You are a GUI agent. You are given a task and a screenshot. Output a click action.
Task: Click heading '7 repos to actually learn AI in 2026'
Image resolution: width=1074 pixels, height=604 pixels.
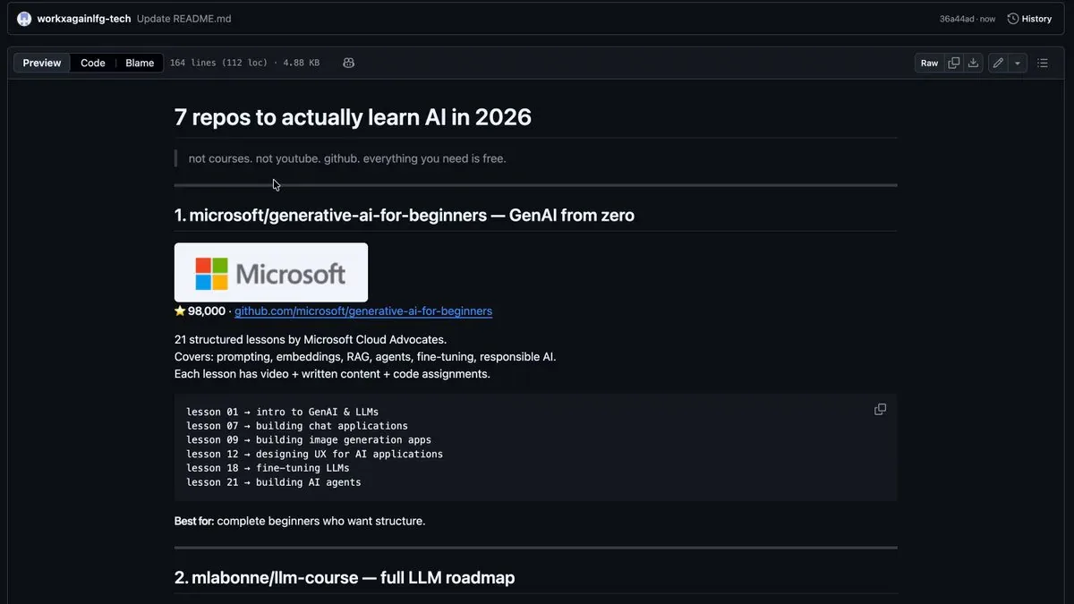[353, 117]
